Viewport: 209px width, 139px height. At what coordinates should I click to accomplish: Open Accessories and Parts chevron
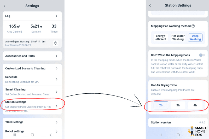click(x=56, y=56)
